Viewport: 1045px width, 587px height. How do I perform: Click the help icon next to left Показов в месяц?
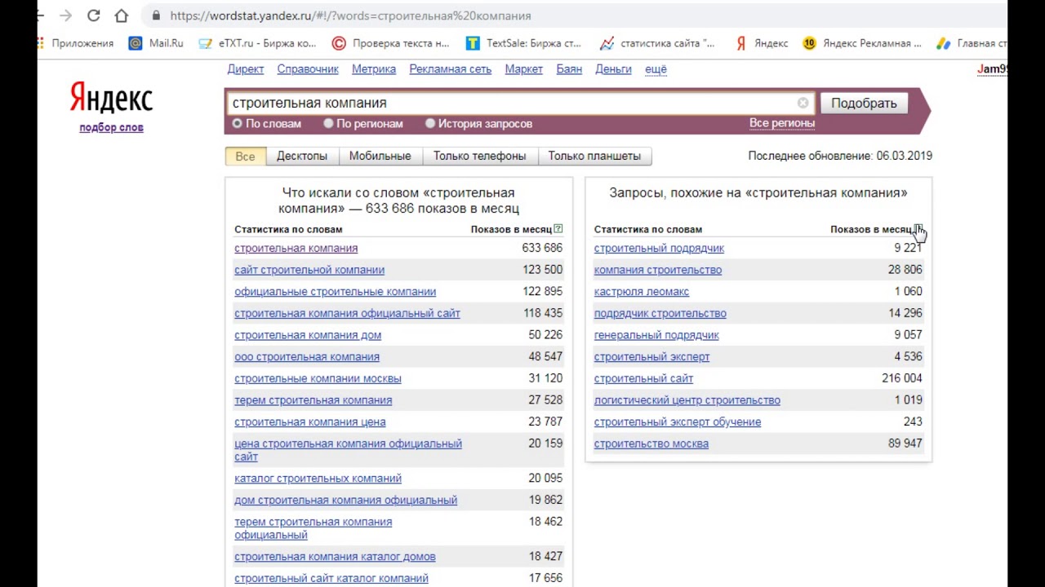[558, 229]
